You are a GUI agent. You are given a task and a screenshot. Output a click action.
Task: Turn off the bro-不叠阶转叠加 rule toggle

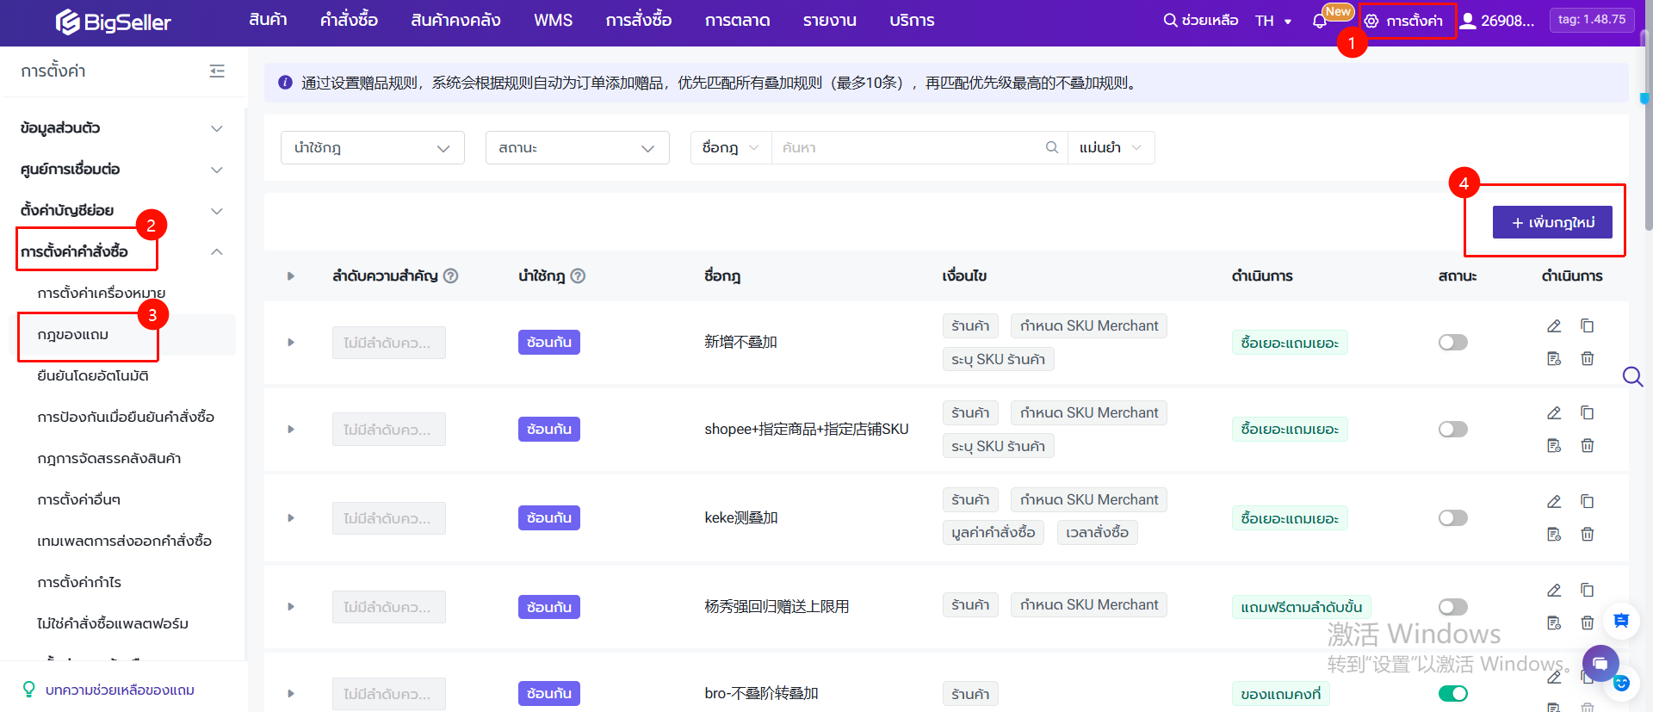tap(1452, 694)
